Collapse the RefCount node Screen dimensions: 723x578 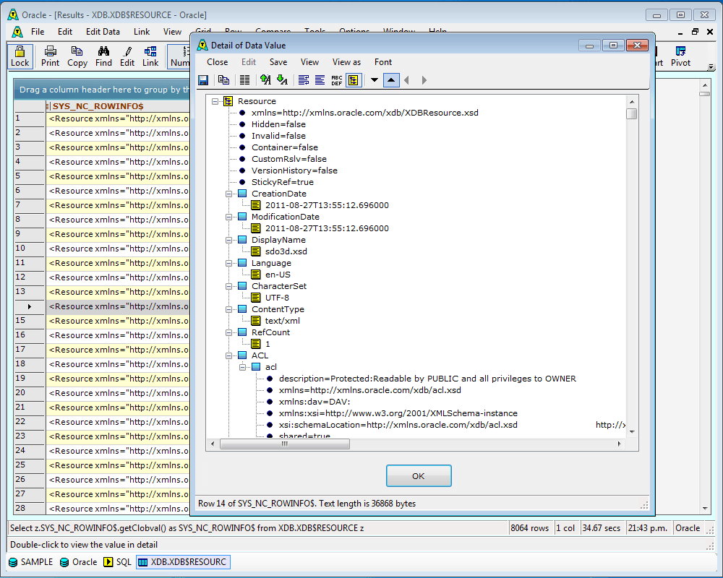[x=228, y=332]
